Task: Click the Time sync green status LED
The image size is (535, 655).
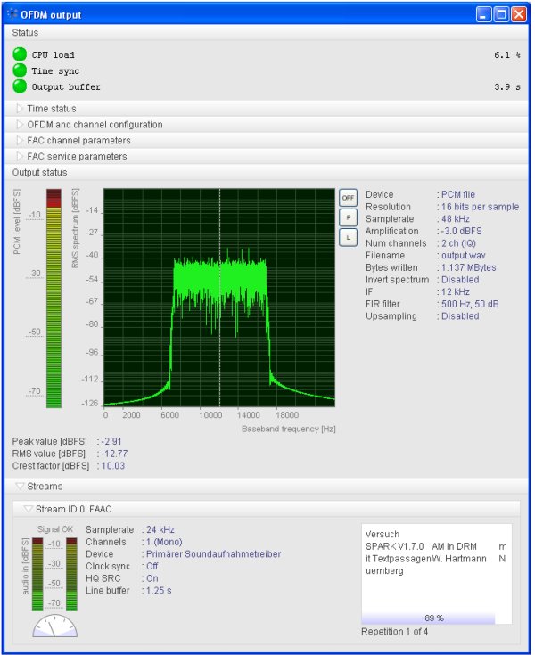Action: click(x=20, y=70)
